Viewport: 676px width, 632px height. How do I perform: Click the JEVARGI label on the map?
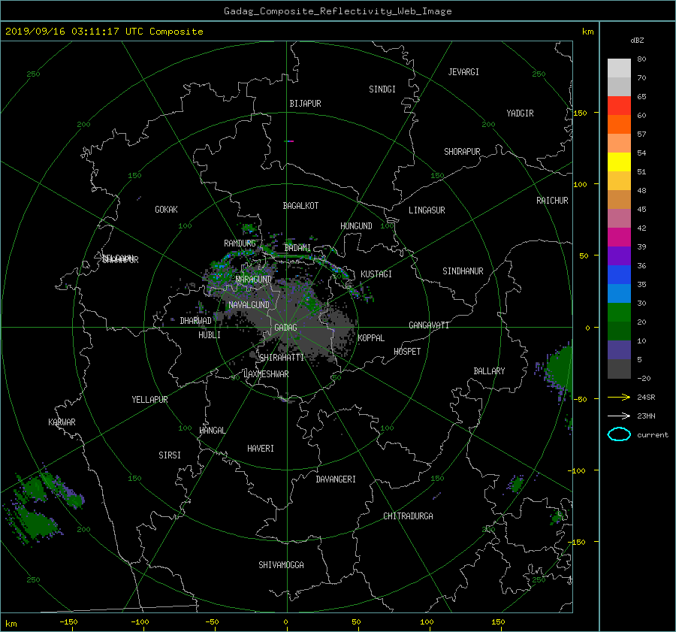[x=463, y=72]
